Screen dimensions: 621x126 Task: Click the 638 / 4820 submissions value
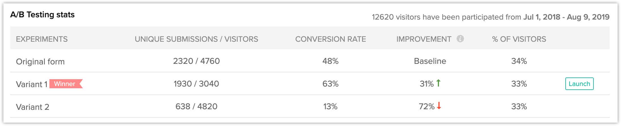(x=196, y=106)
